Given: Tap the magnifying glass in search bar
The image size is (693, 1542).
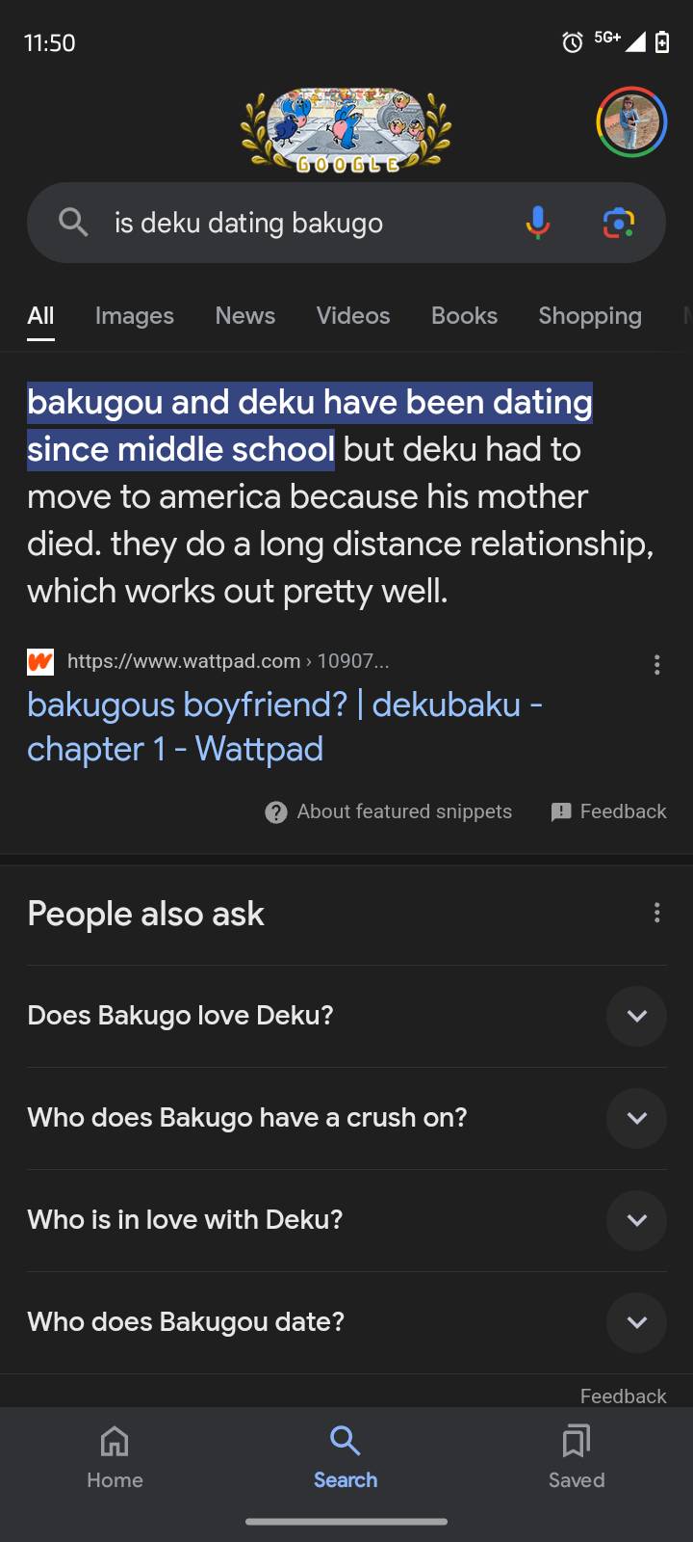Looking at the screenshot, I should click(x=73, y=223).
